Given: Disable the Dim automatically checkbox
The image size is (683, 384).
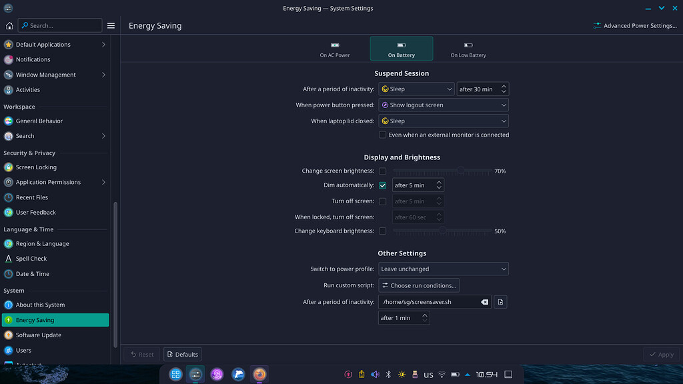Looking at the screenshot, I should tap(383, 185).
